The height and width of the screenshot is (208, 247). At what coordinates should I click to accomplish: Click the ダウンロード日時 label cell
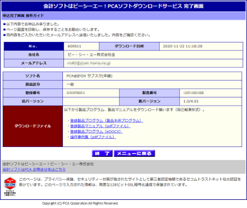click(x=129, y=46)
